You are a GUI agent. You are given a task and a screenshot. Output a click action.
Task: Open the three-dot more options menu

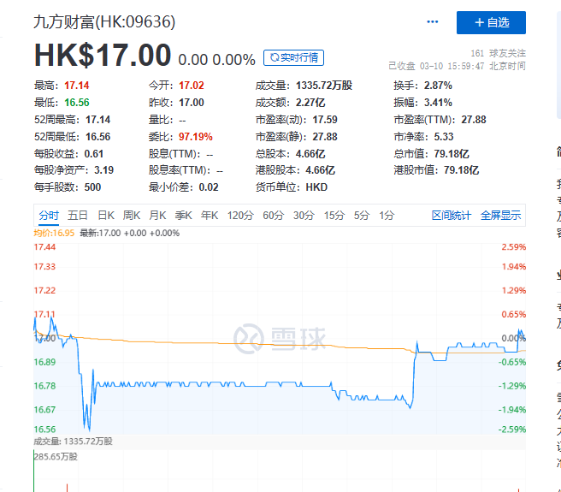point(432,22)
